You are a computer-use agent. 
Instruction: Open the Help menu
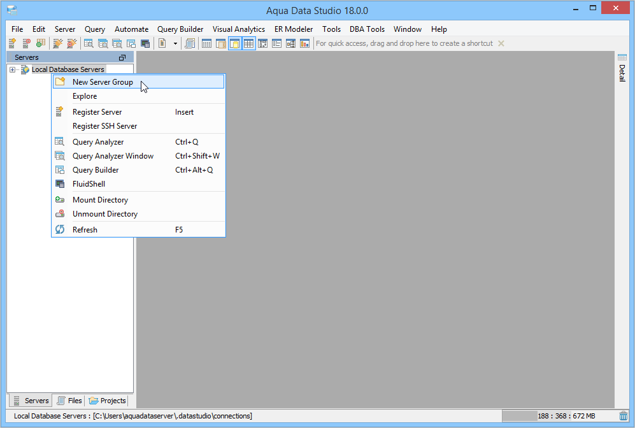pyautogui.click(x=439, y=29)
